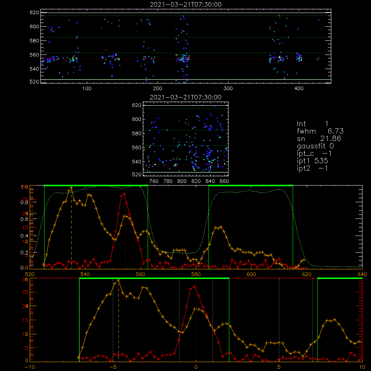Click x-axis label 540 on third plot
The width and height of the screenshot is (371, 371).
pos(85,275)
